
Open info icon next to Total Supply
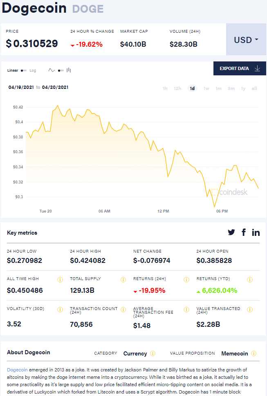click(123, 280)
